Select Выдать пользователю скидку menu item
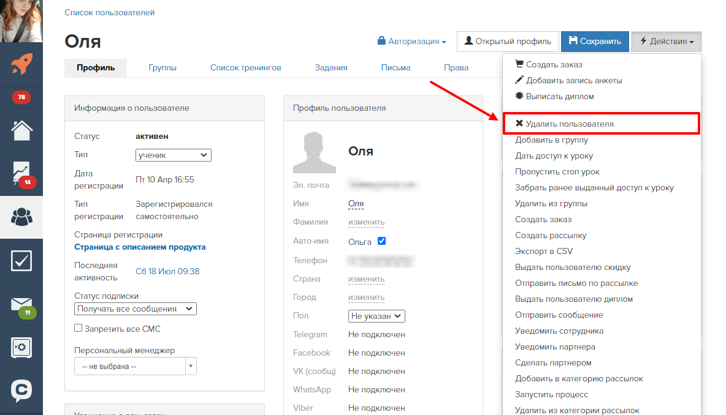726x415 pixels. 573,267
